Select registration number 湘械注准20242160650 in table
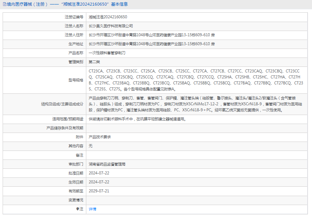The width and height of the screenshot is (312, 217). pyautogui.click(x=108, y=17)
